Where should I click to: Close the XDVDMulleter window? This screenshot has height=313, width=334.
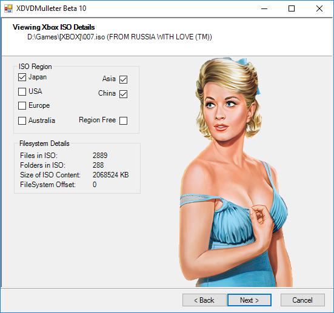[x=319, y=8]
